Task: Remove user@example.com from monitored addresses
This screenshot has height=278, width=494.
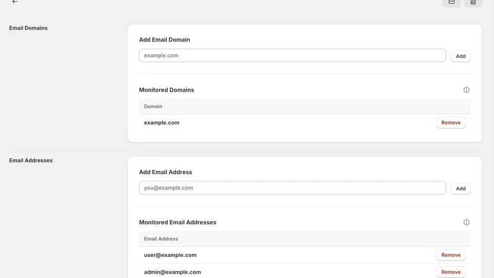Action: tap(451, 255)
